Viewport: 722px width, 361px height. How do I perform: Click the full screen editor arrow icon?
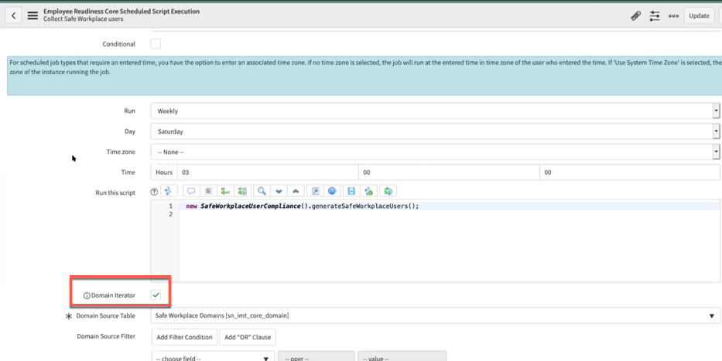click(315, 191)
